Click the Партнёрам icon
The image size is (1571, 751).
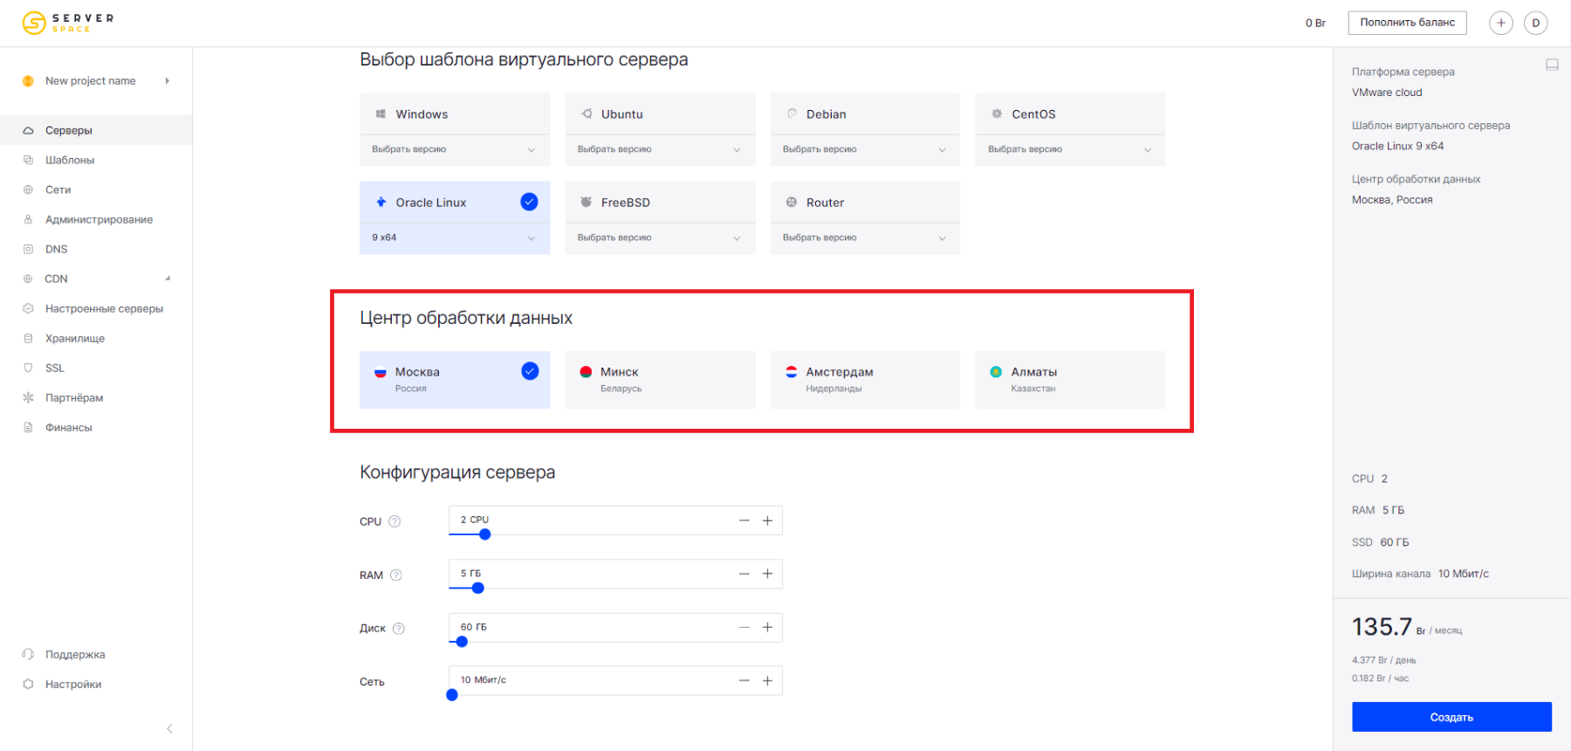pos(28,397)
